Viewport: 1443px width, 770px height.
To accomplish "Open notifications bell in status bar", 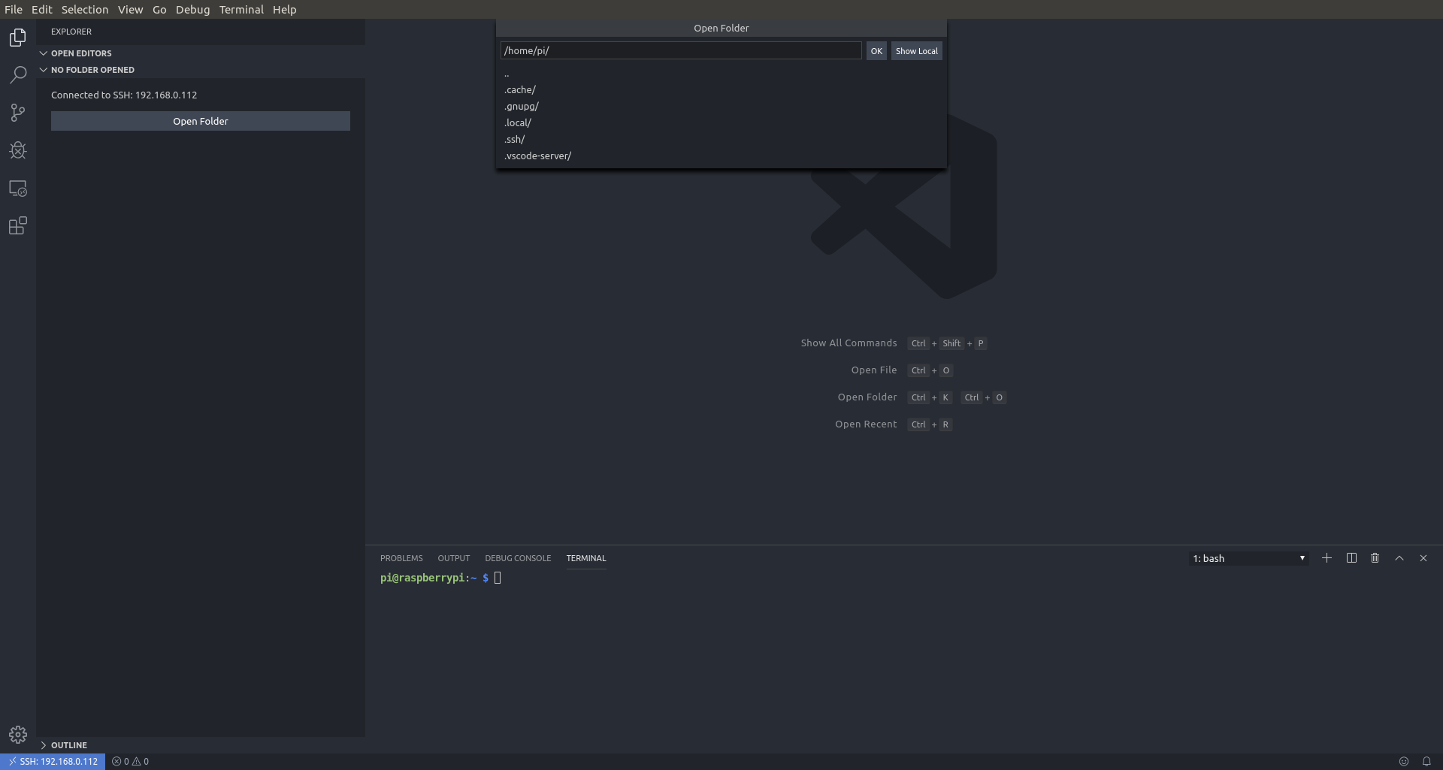I will 1426,761.
